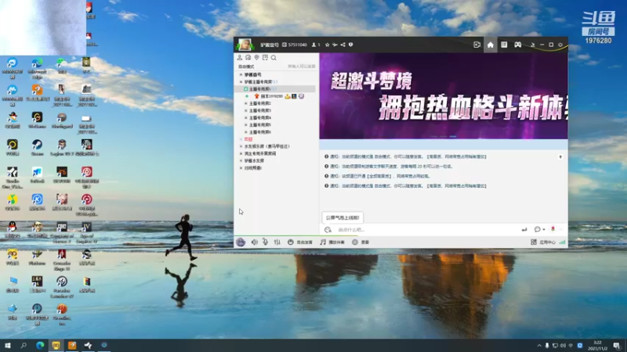Open the video play icon in title bar

(477, 45)
